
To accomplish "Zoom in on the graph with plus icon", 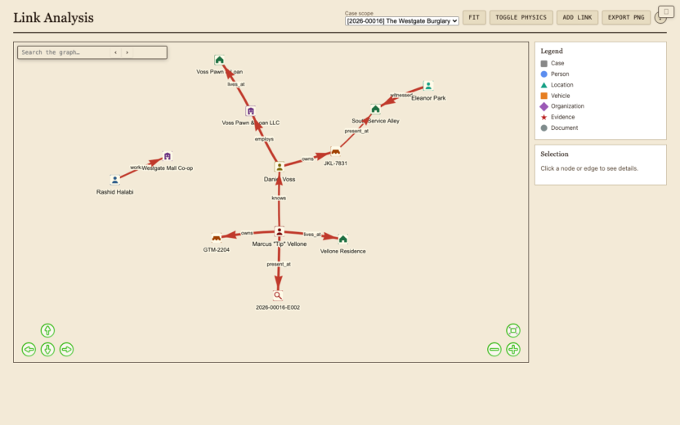I will click(x=513, y=350).
